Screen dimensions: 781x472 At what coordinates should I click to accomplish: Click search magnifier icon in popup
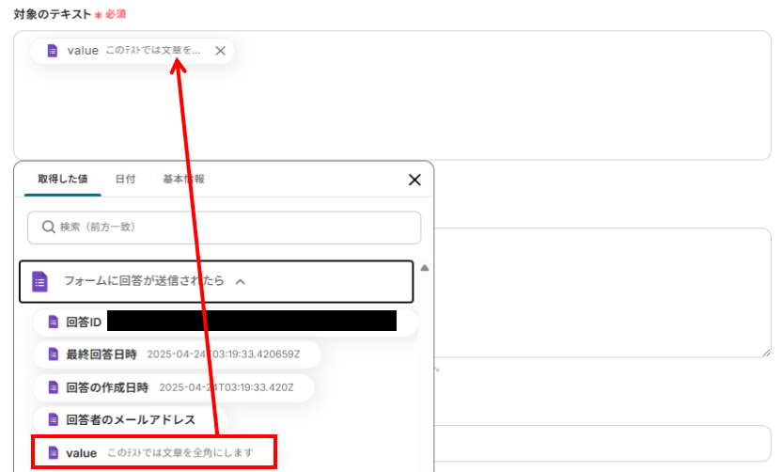[48, 228]
